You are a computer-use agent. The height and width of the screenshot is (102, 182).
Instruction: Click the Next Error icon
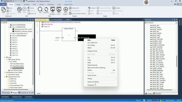[x=59, y=9]
